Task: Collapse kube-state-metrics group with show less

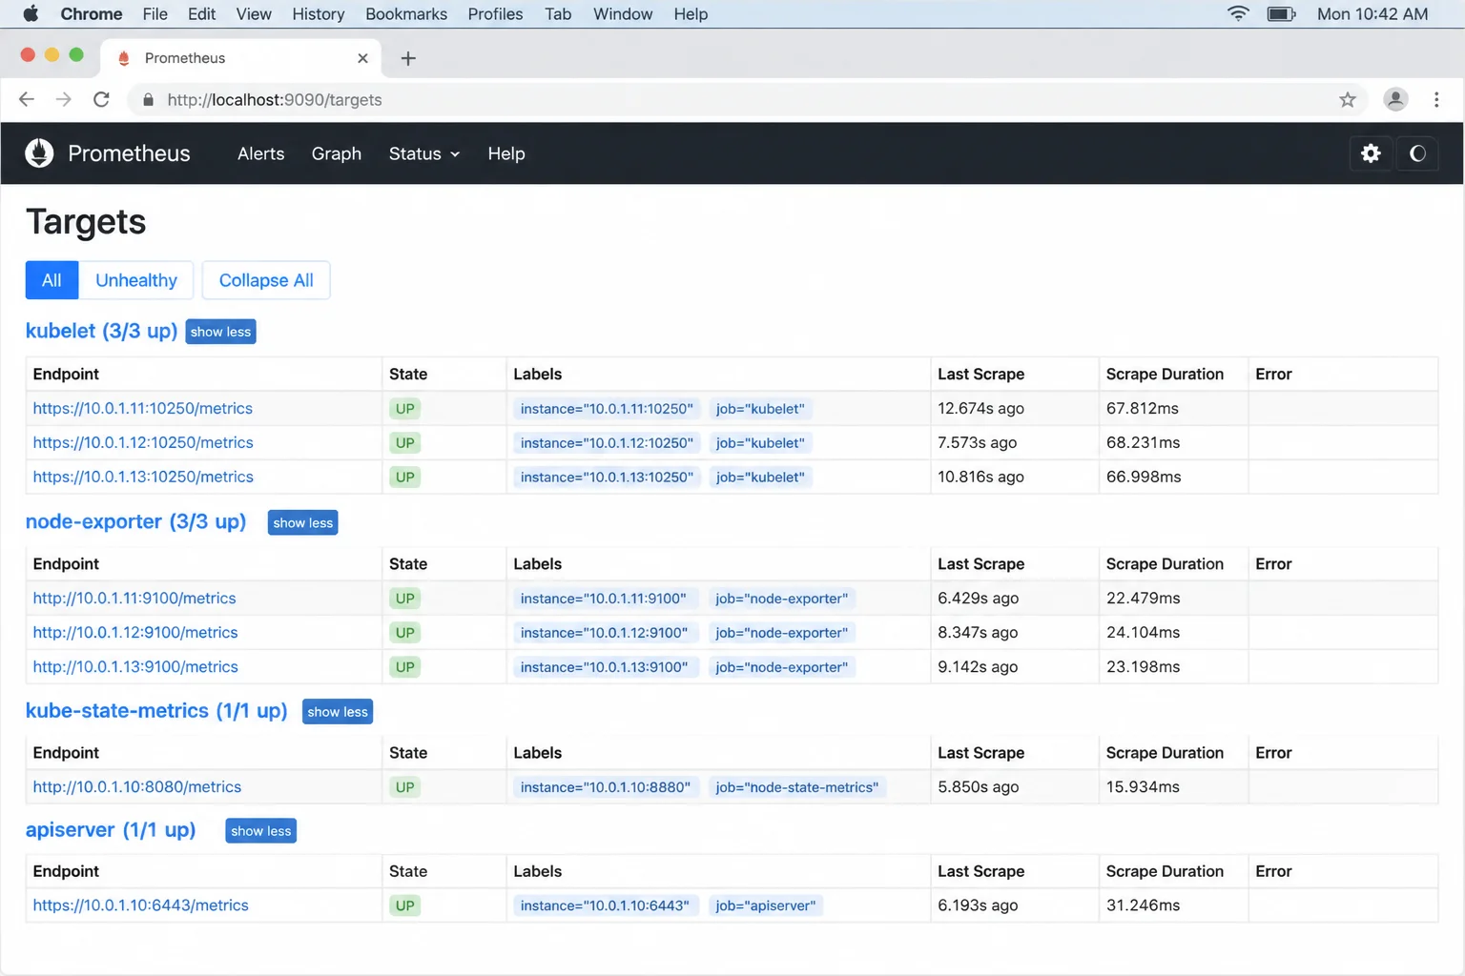Action: click(338, 712)
